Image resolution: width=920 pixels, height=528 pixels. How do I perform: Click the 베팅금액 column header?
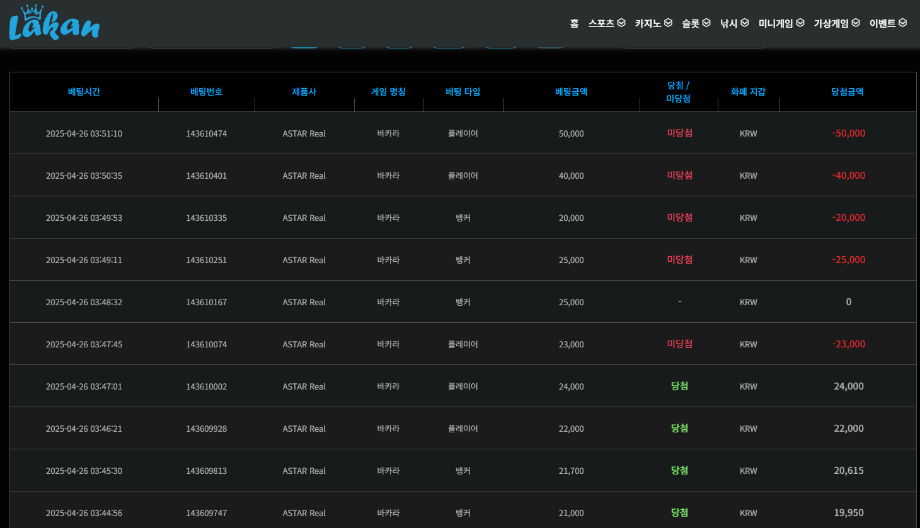pos(571,92)
